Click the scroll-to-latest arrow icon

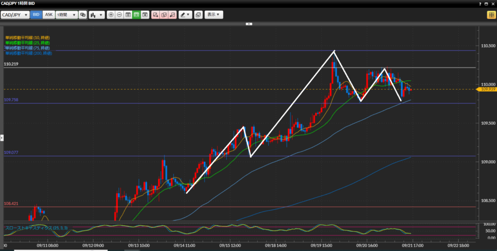click(x=145, y=15)
